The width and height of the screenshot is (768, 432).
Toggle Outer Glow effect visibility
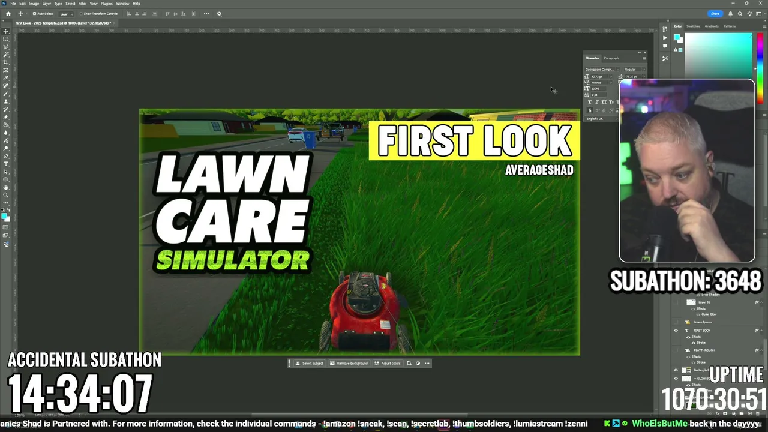coord(698,314)
